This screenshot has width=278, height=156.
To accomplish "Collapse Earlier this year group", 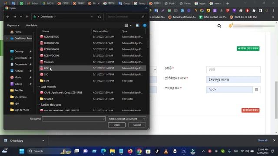I will 39,105.
